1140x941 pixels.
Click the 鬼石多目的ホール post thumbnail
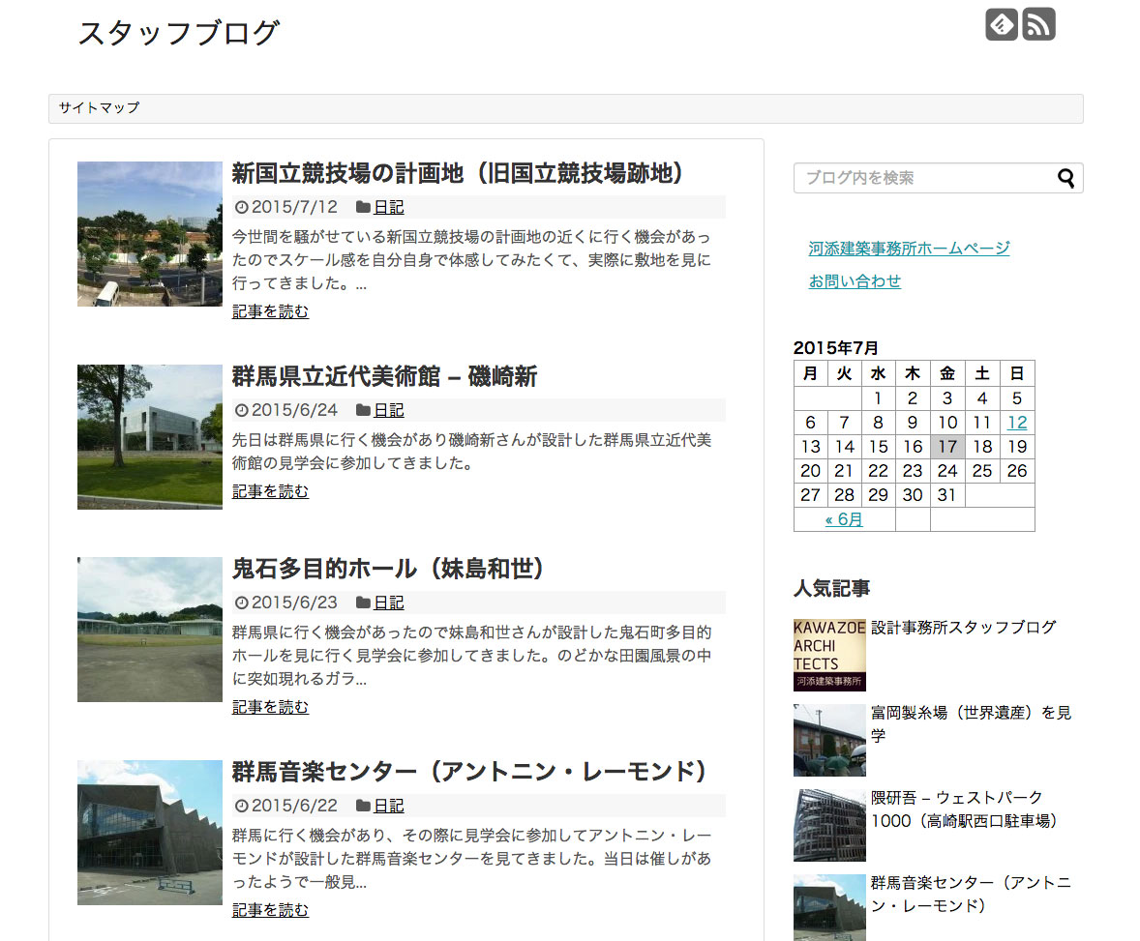pos(150,630)
